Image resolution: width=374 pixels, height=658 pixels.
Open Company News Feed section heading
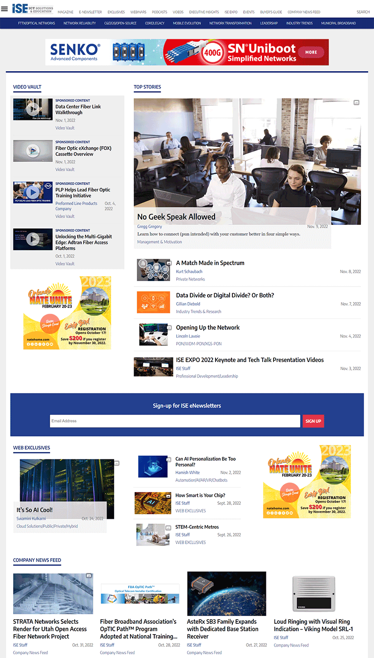(37, 560)
